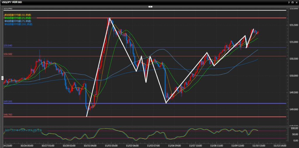Click the Slow Stochastics indicator label
The image size is (299, 148).
[23, 130]
